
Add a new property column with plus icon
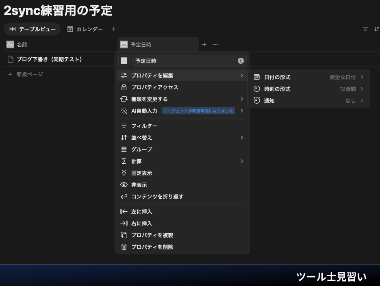[x=204, y=45]
